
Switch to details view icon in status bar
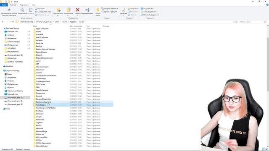264,149
